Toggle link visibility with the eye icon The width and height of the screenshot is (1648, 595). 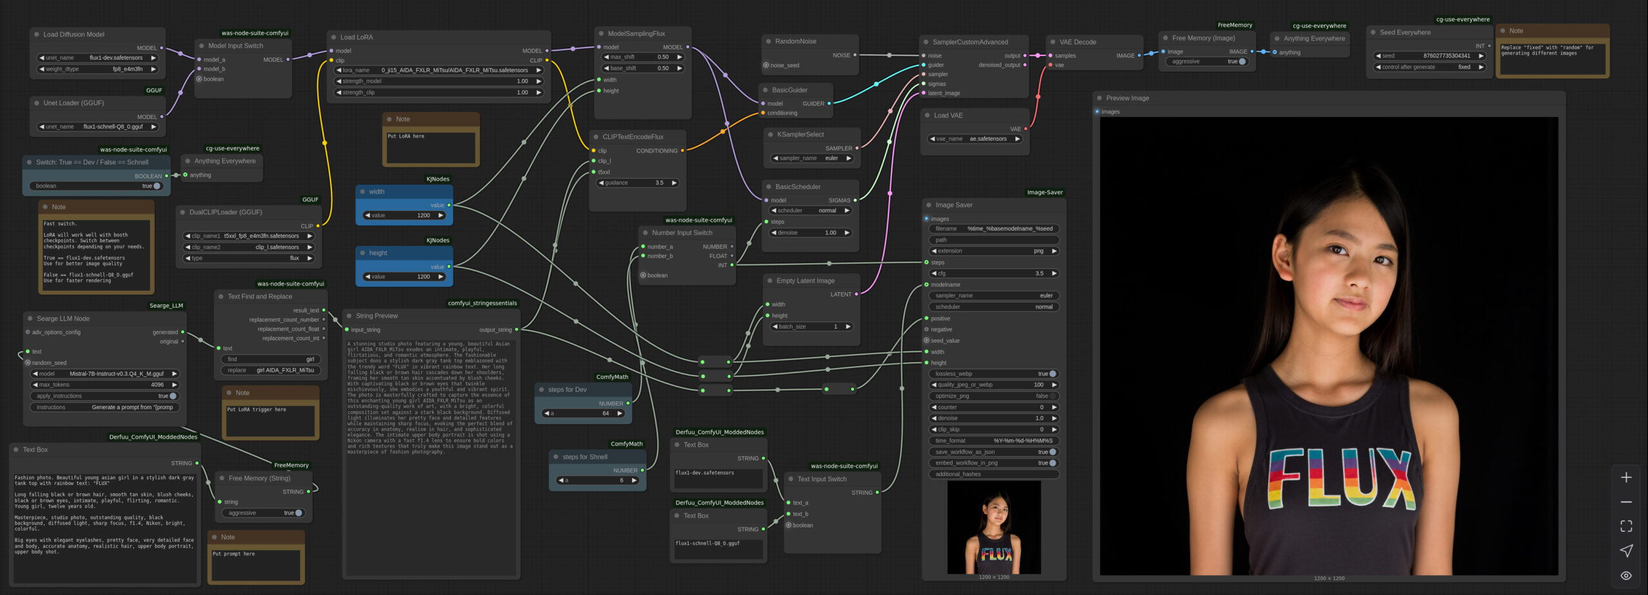[x=1626, y=576]
